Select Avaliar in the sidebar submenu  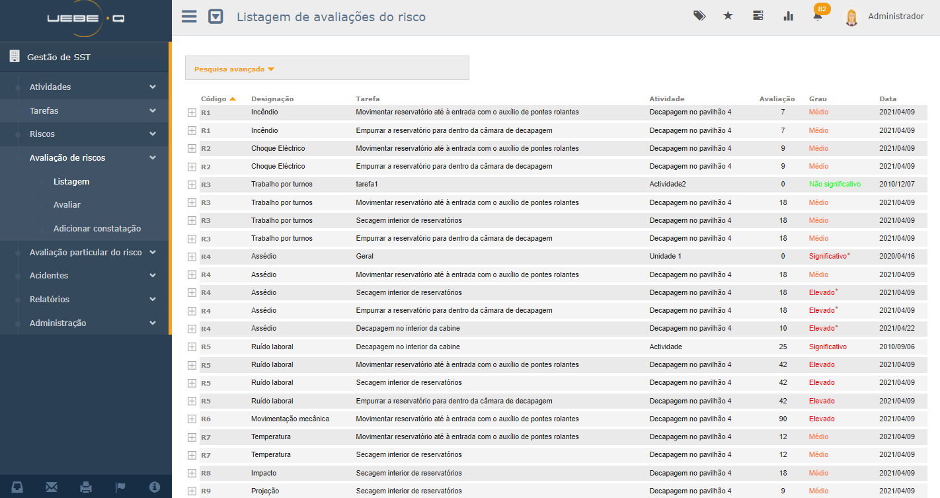[x=67, y=205]
